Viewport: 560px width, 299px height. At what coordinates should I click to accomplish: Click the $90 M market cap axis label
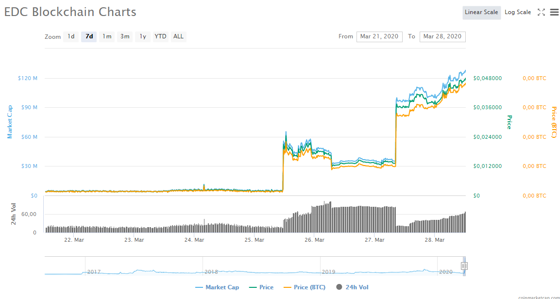coord(29,107)
